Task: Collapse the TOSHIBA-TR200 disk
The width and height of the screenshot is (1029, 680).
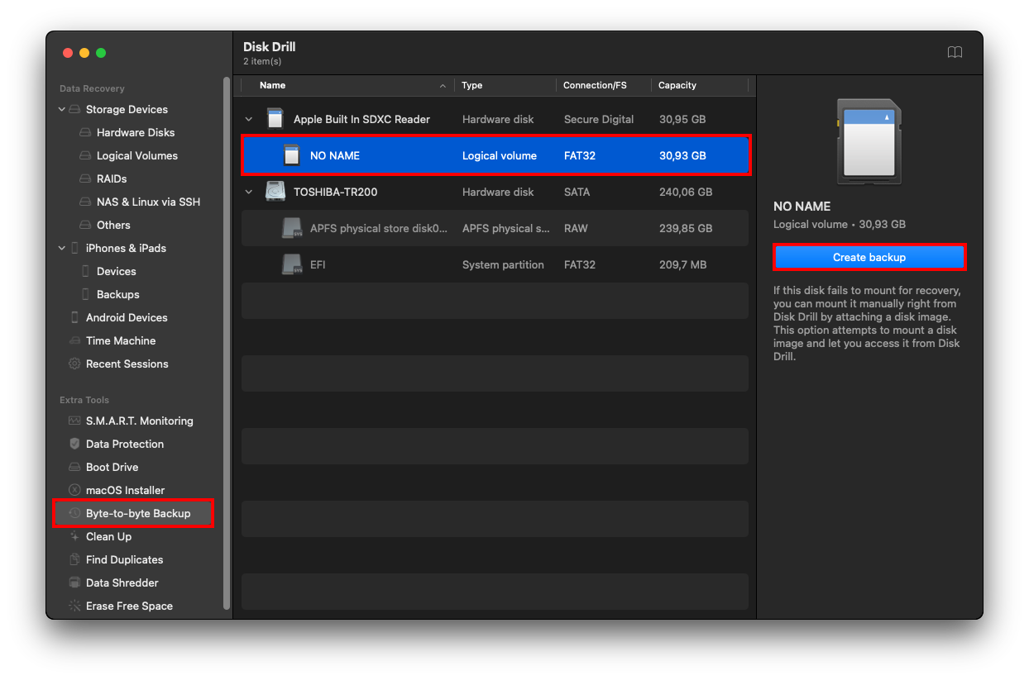Action: (x=249, y=192)
